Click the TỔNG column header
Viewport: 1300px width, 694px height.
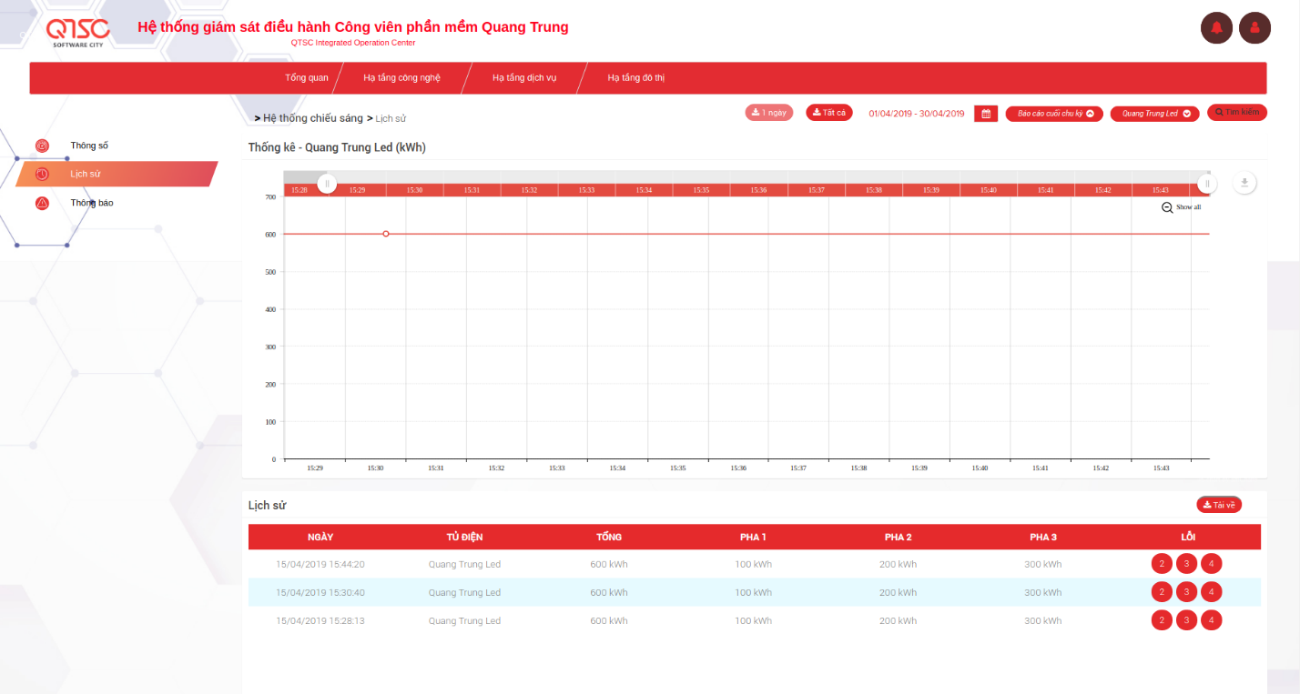(609, 537)
